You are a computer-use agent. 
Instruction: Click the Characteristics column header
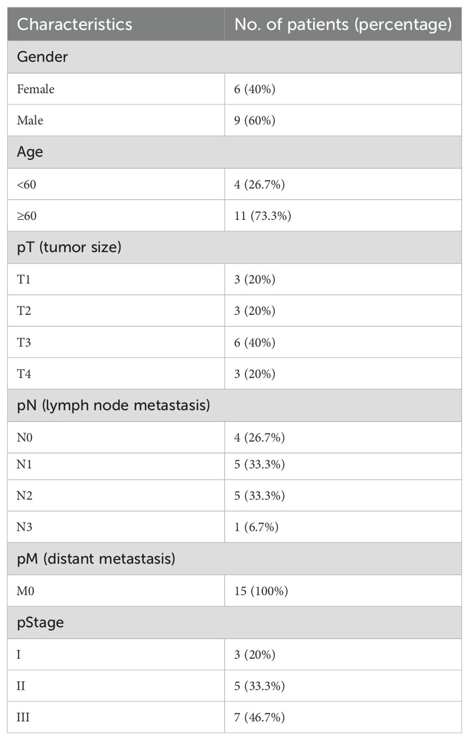pos(75,24)
